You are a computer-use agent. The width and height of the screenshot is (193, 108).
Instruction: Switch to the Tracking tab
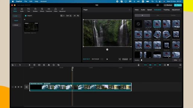pos(166,10)
